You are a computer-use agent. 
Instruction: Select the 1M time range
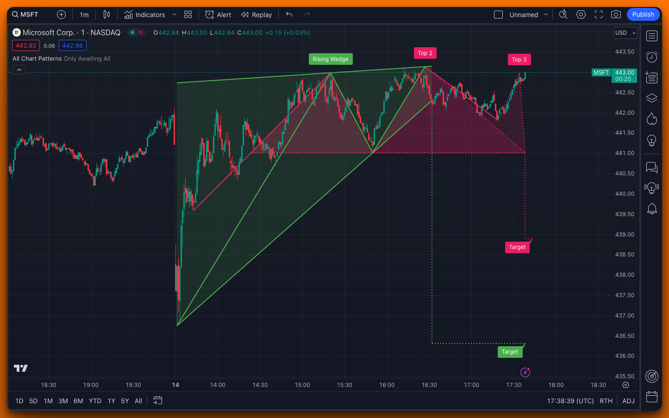click(48, 401)
